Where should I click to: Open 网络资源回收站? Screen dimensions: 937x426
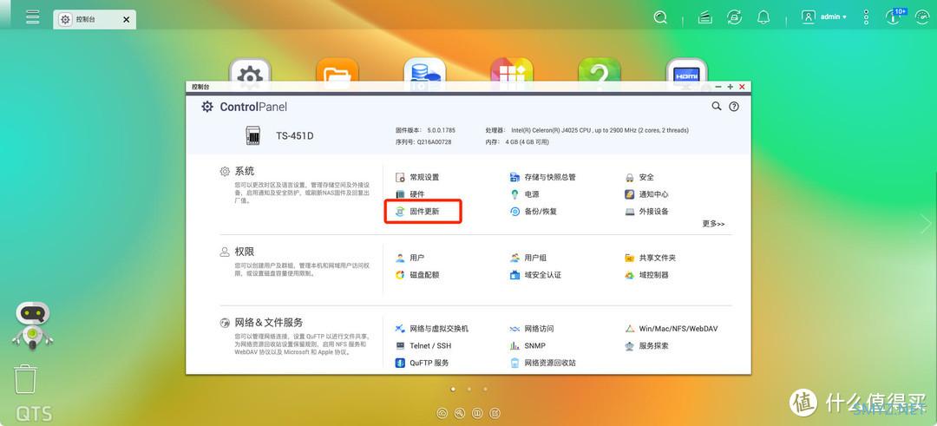coord(542,363)
